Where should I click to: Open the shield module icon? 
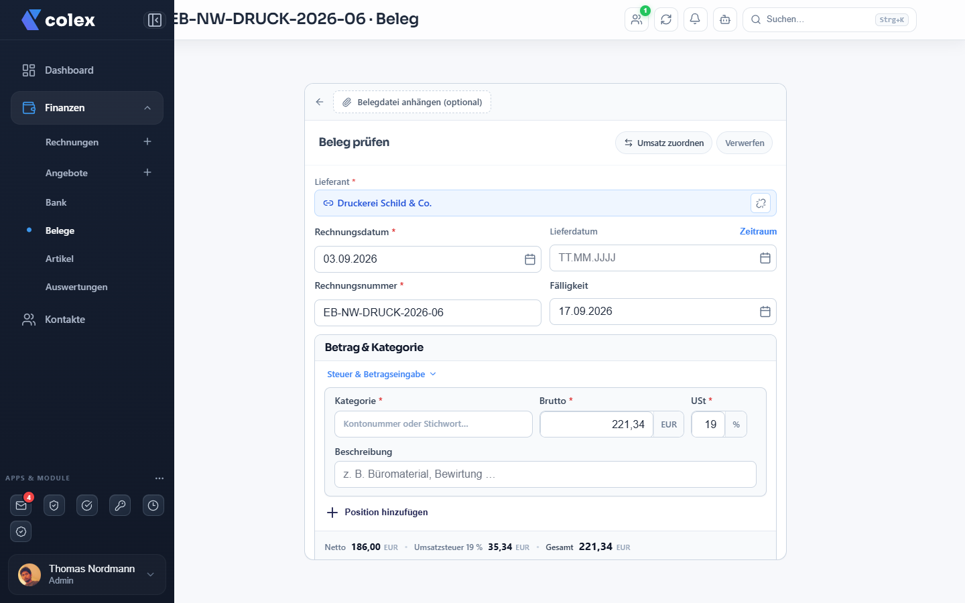[54, 505]
